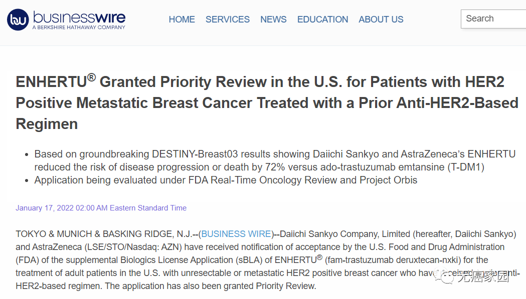The width and height of the screenshot is (526, 299).
Task: Click the January 17, 2022 timestamp
Action: (x=101, y=208)
